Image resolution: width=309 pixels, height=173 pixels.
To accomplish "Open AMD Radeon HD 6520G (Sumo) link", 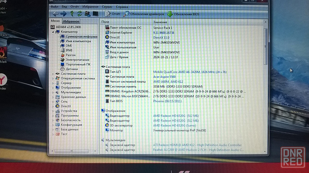I will [174, 126].
